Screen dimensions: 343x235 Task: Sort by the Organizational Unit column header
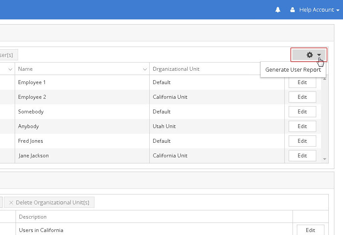click(176, 69)
